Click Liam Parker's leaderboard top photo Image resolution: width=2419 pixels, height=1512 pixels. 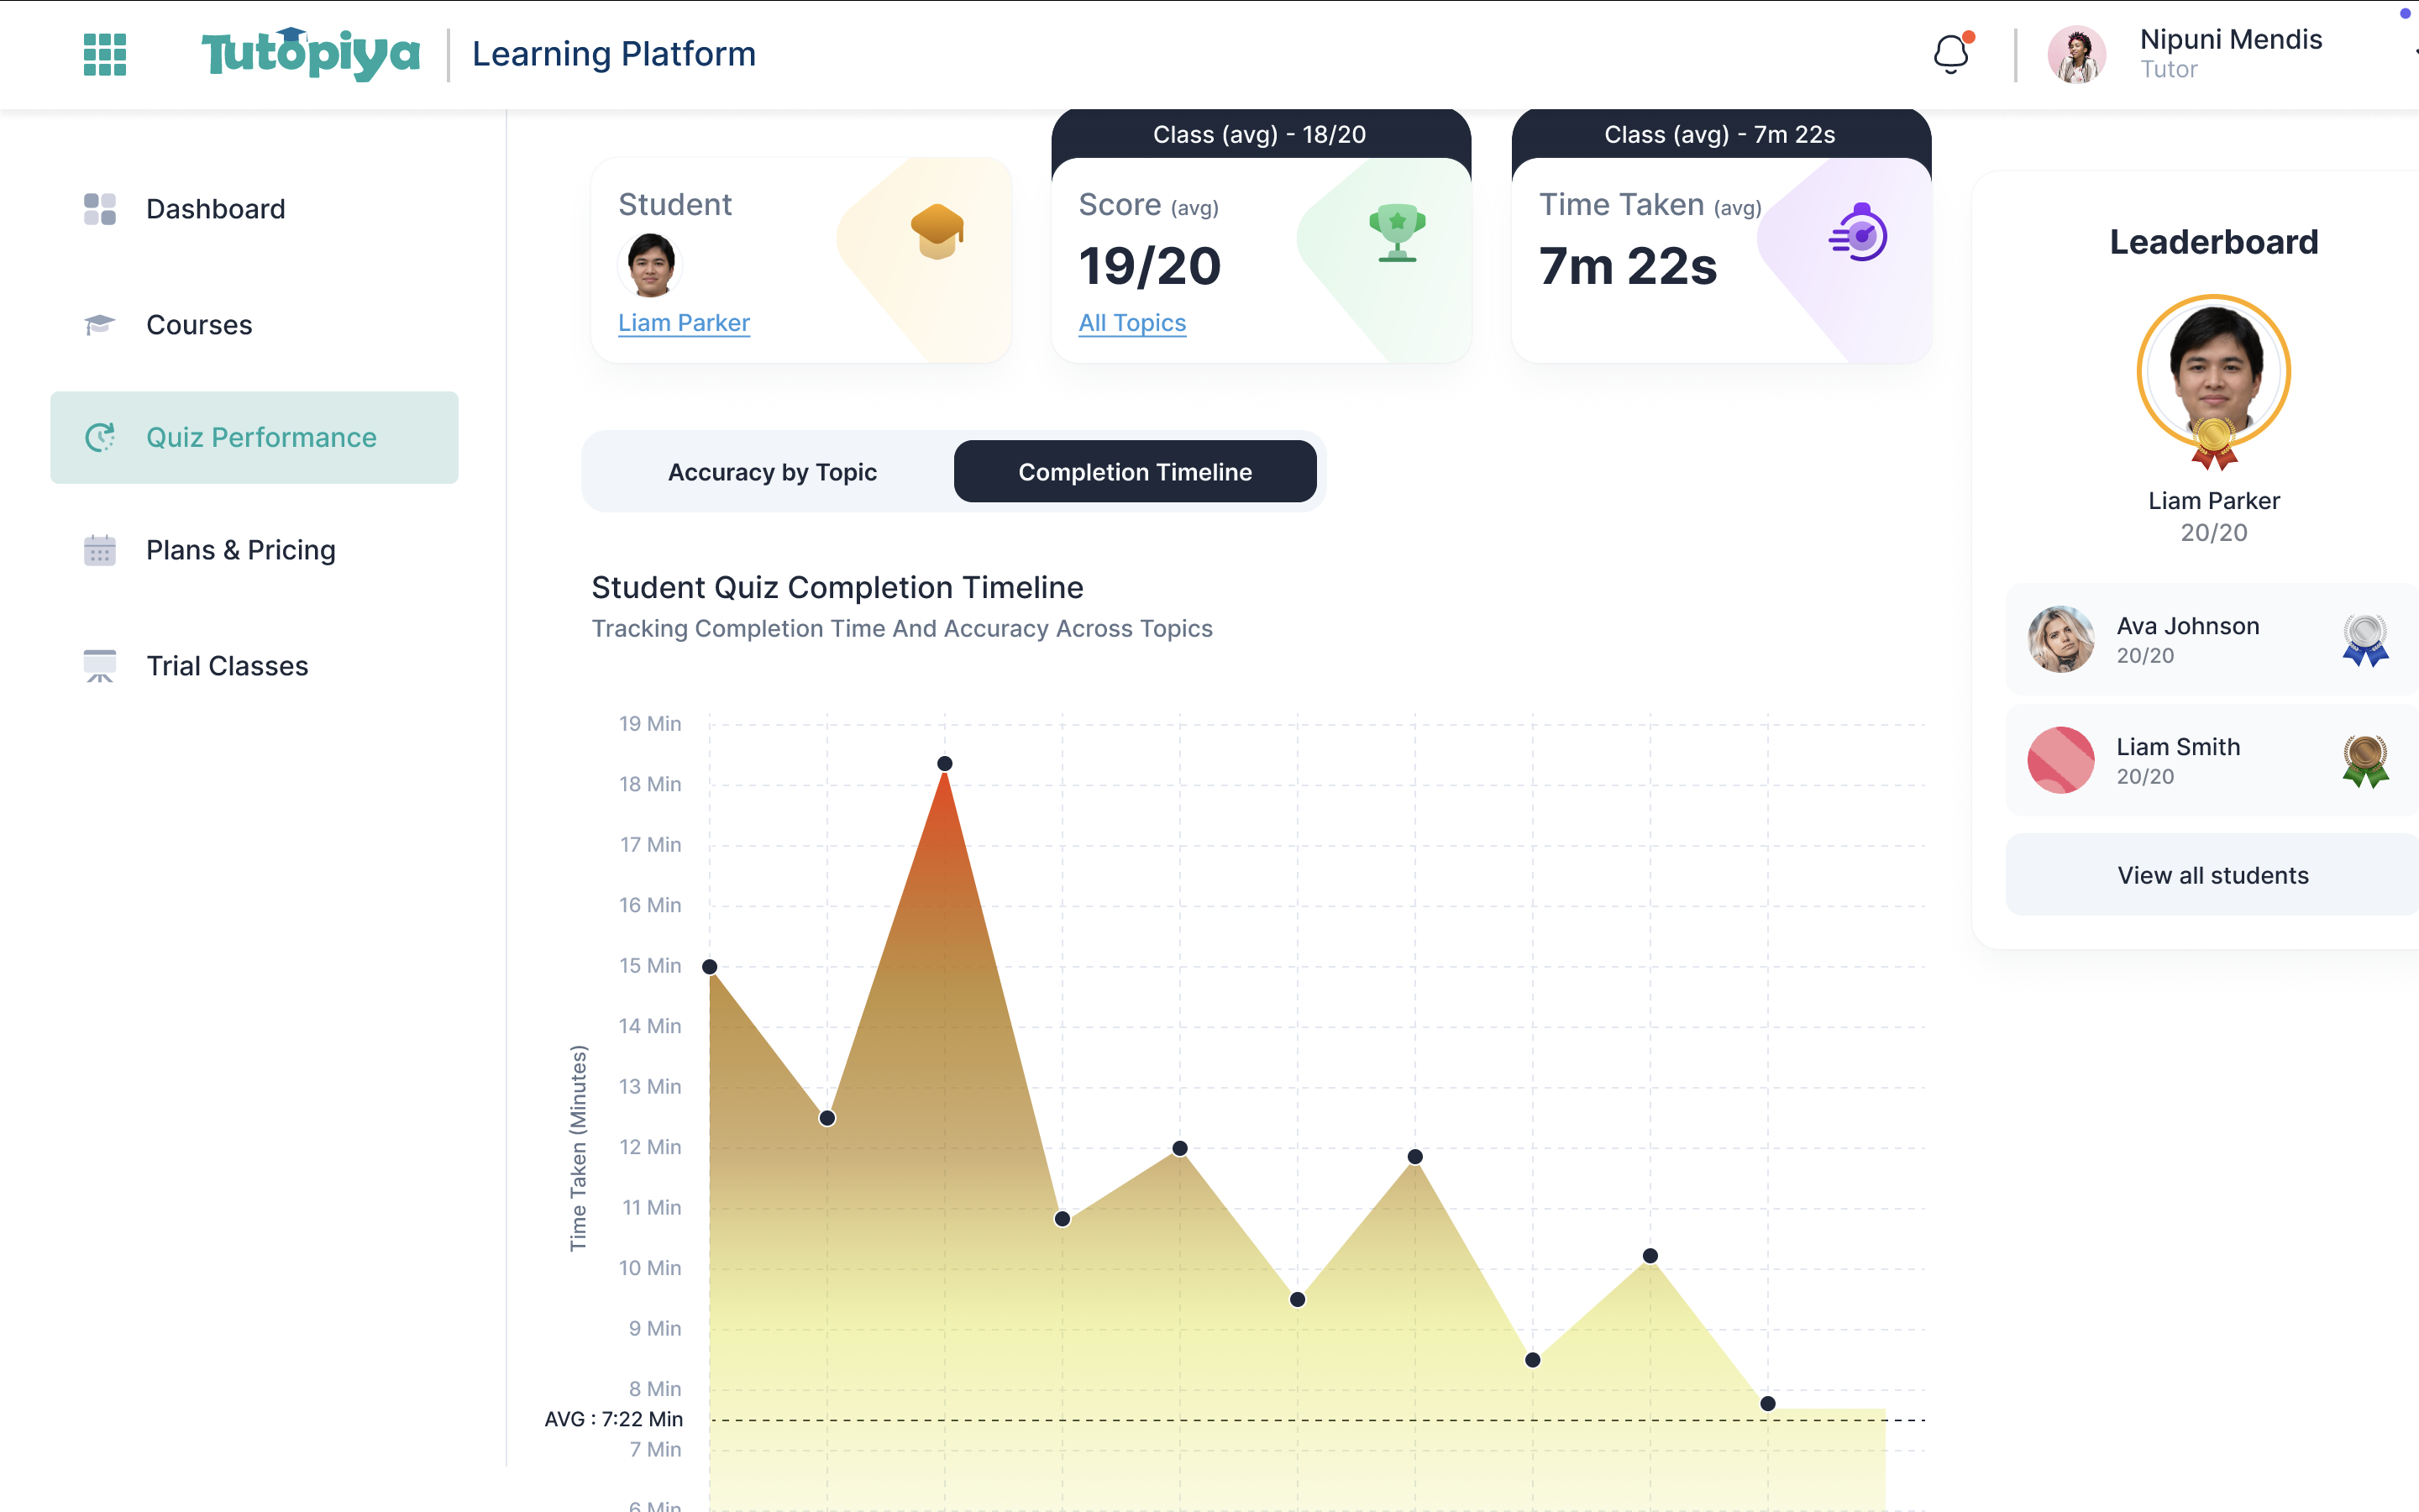[2214, 371]
